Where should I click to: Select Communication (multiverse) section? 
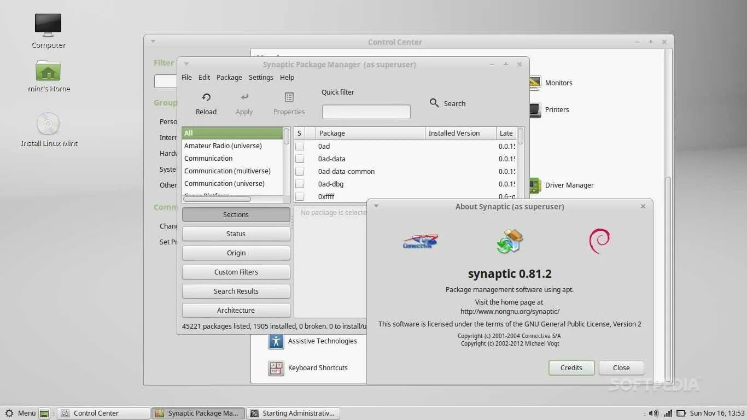point(232,171)
